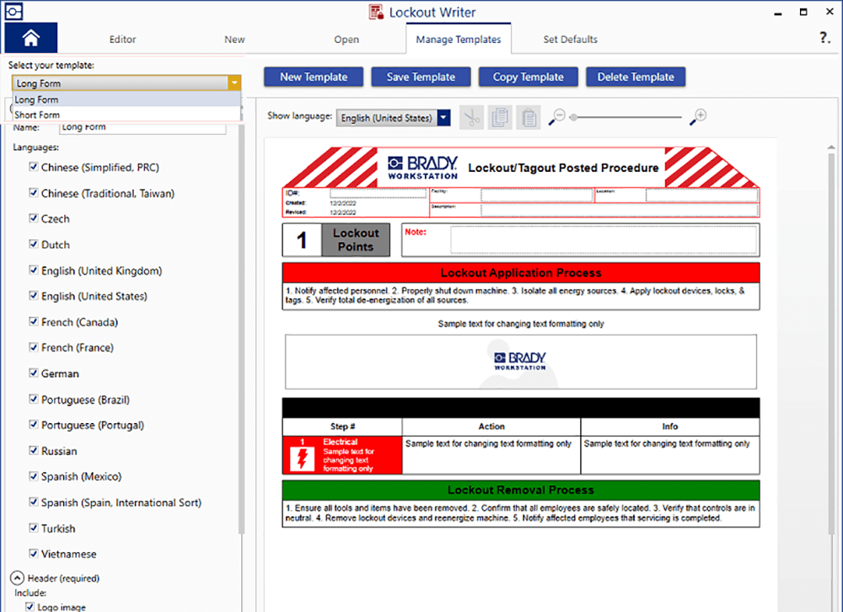Zoom out with the minus magnifier
The width and height of the screenshot is (843, 612).
pos(557,116)
